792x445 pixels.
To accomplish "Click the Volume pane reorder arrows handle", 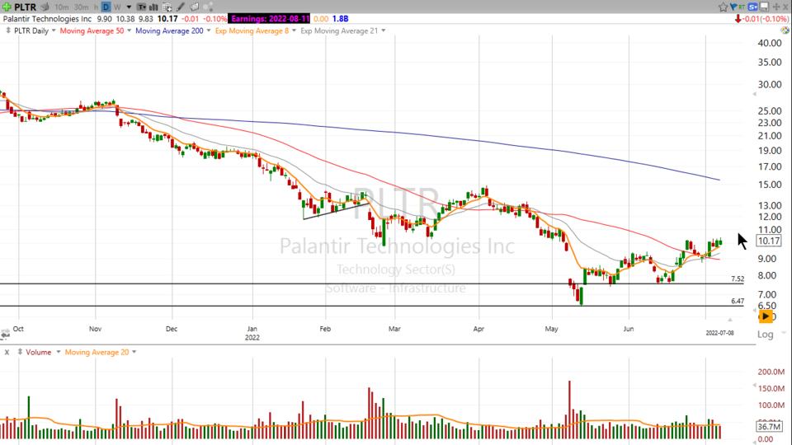I will click(x=20, y=352).
